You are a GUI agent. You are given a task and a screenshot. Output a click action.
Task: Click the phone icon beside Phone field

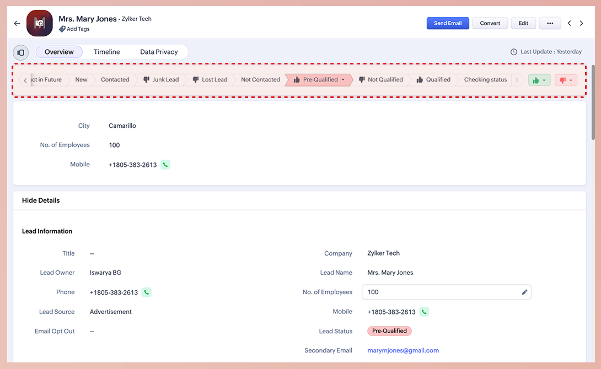[147, 292]
